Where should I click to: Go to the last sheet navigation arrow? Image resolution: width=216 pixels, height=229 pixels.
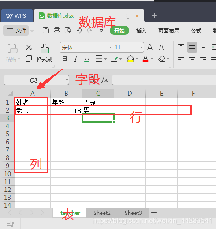point(43,213)
